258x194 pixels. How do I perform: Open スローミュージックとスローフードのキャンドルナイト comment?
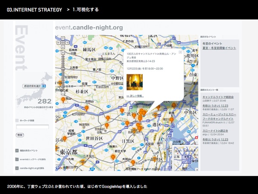pos(219,116)
